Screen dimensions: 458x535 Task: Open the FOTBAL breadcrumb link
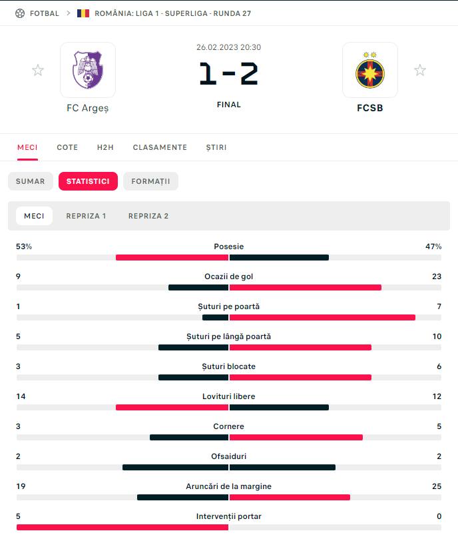coord(45,13)
